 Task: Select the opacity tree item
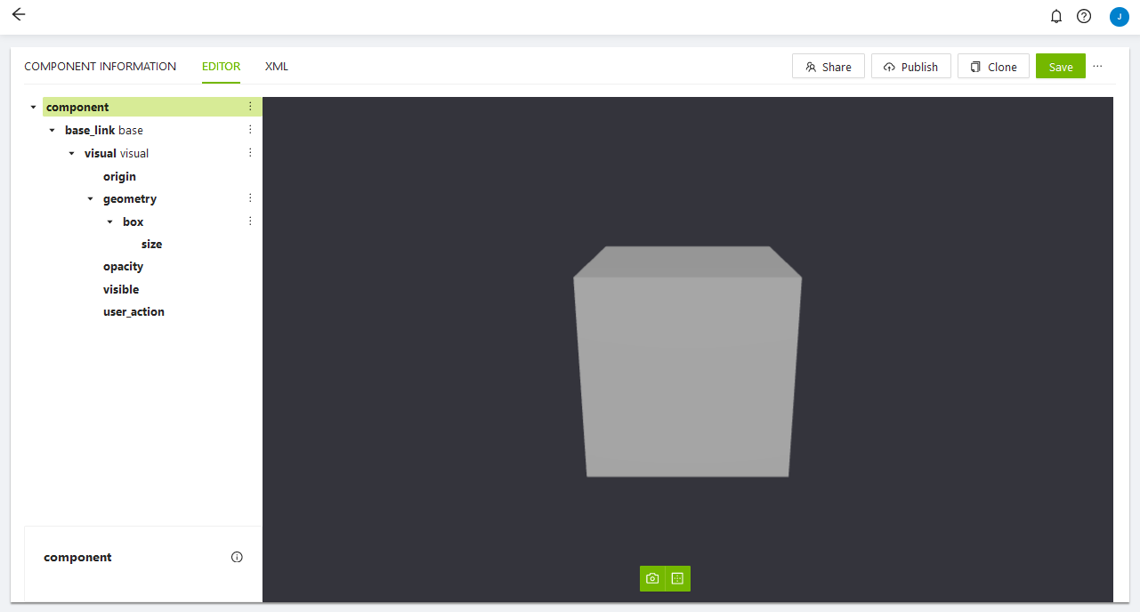123,267
